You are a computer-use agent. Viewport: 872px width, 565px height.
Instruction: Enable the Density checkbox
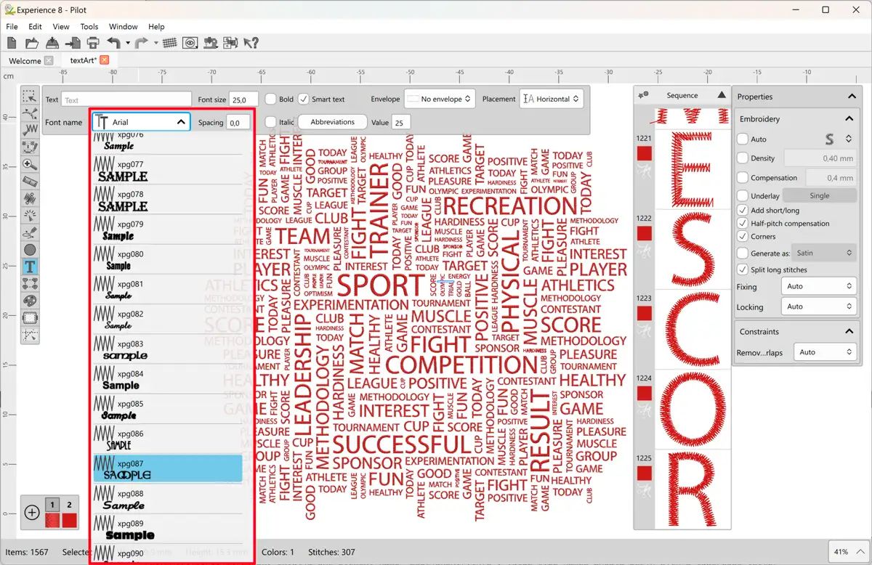pyautogui.click(x=742, y=158)
